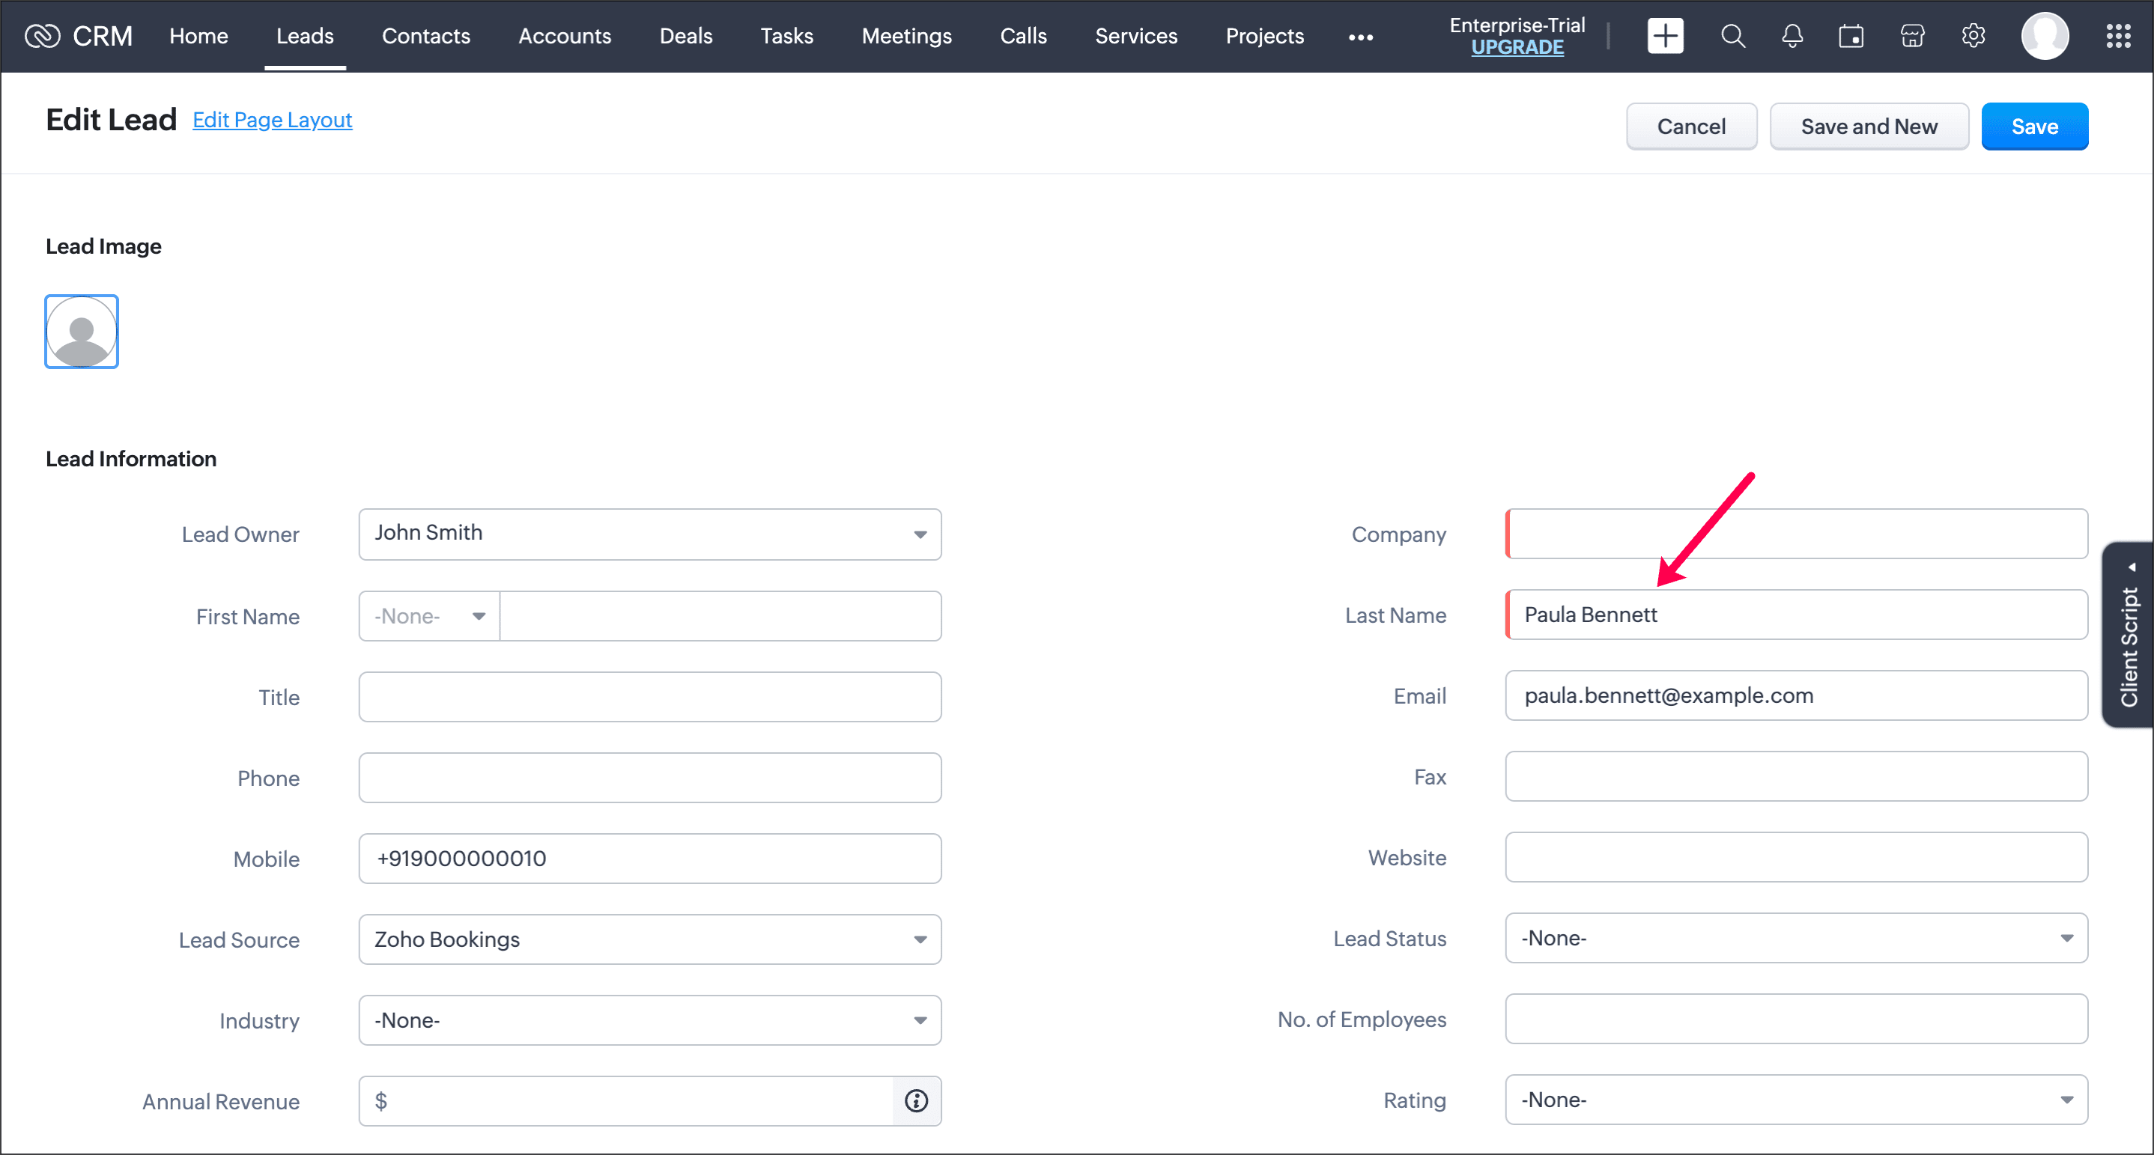Open the First Name salutation dropdown
The width and height of the screenshot is (2154, 1155).
[429, 616]
